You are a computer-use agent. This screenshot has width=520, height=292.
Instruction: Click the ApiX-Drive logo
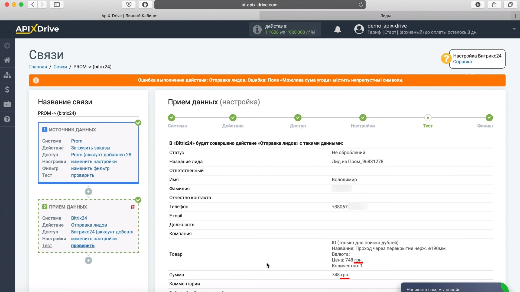37,29
